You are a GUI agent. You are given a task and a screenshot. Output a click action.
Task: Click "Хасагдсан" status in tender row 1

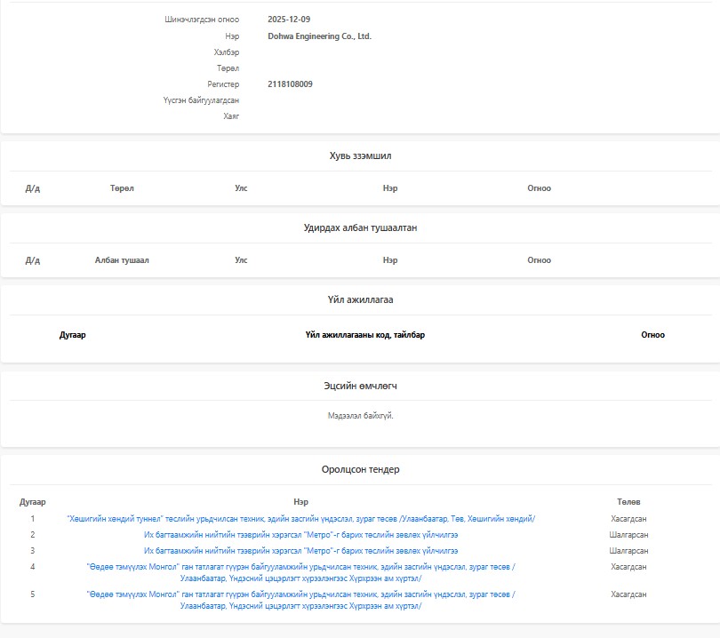point(628,519)
